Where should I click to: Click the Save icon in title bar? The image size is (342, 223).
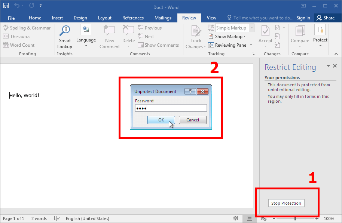pos(6,6)
